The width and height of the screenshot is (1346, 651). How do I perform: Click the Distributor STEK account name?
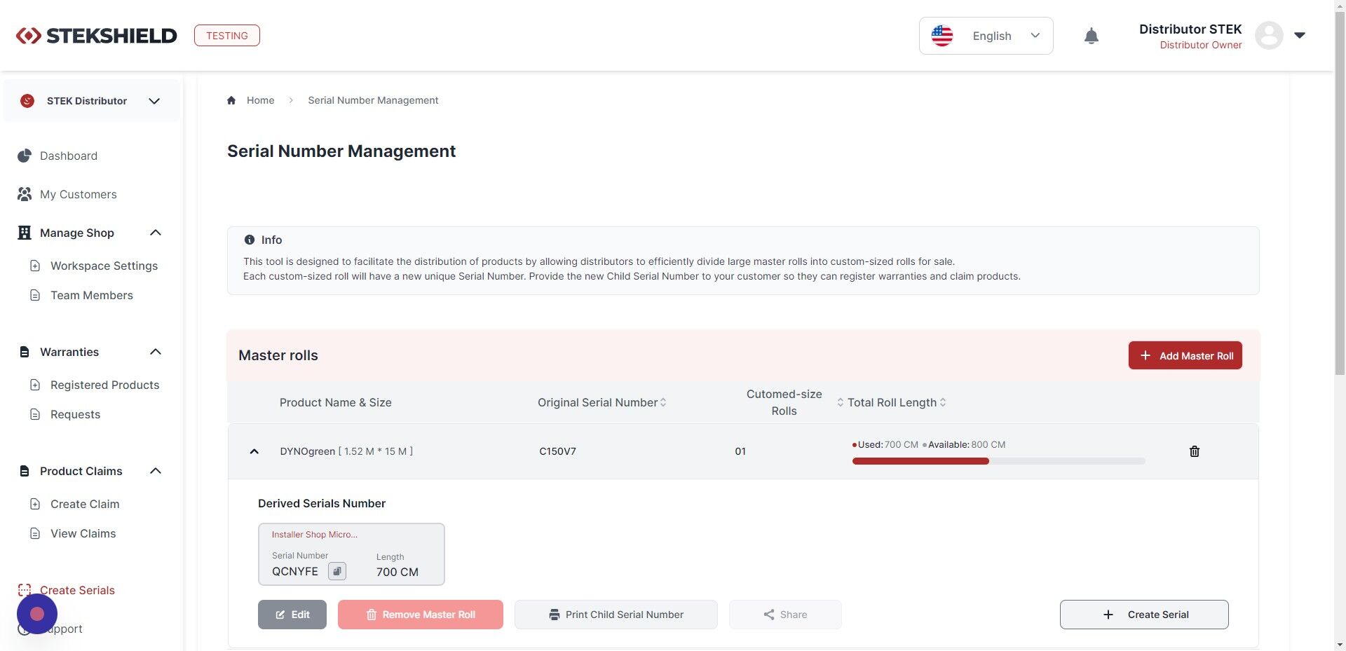tap(1190, 29)
